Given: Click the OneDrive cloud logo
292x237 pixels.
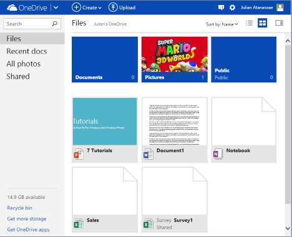Looking at the screenshot, I should pos(12,8).
